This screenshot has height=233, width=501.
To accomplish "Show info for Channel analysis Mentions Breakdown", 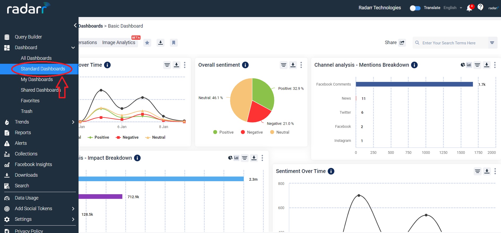I will 414,65.
